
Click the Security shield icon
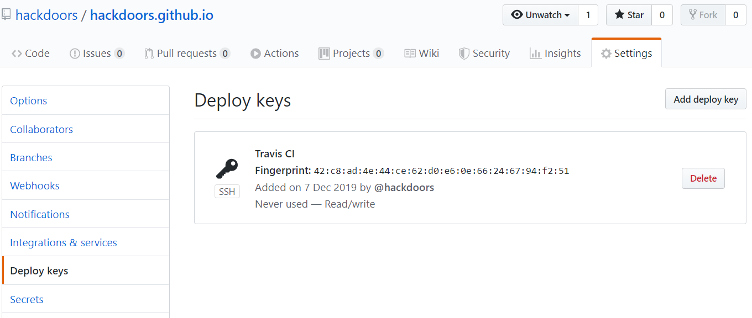tap(464, 54)
